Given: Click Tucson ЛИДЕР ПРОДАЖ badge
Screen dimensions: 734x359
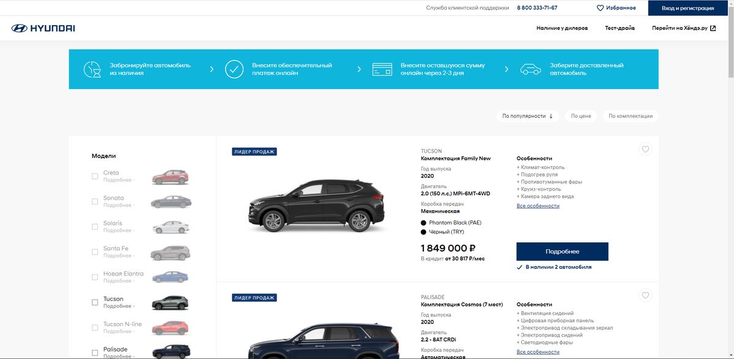Looking at the screenshot, I should tap(254, 151).
